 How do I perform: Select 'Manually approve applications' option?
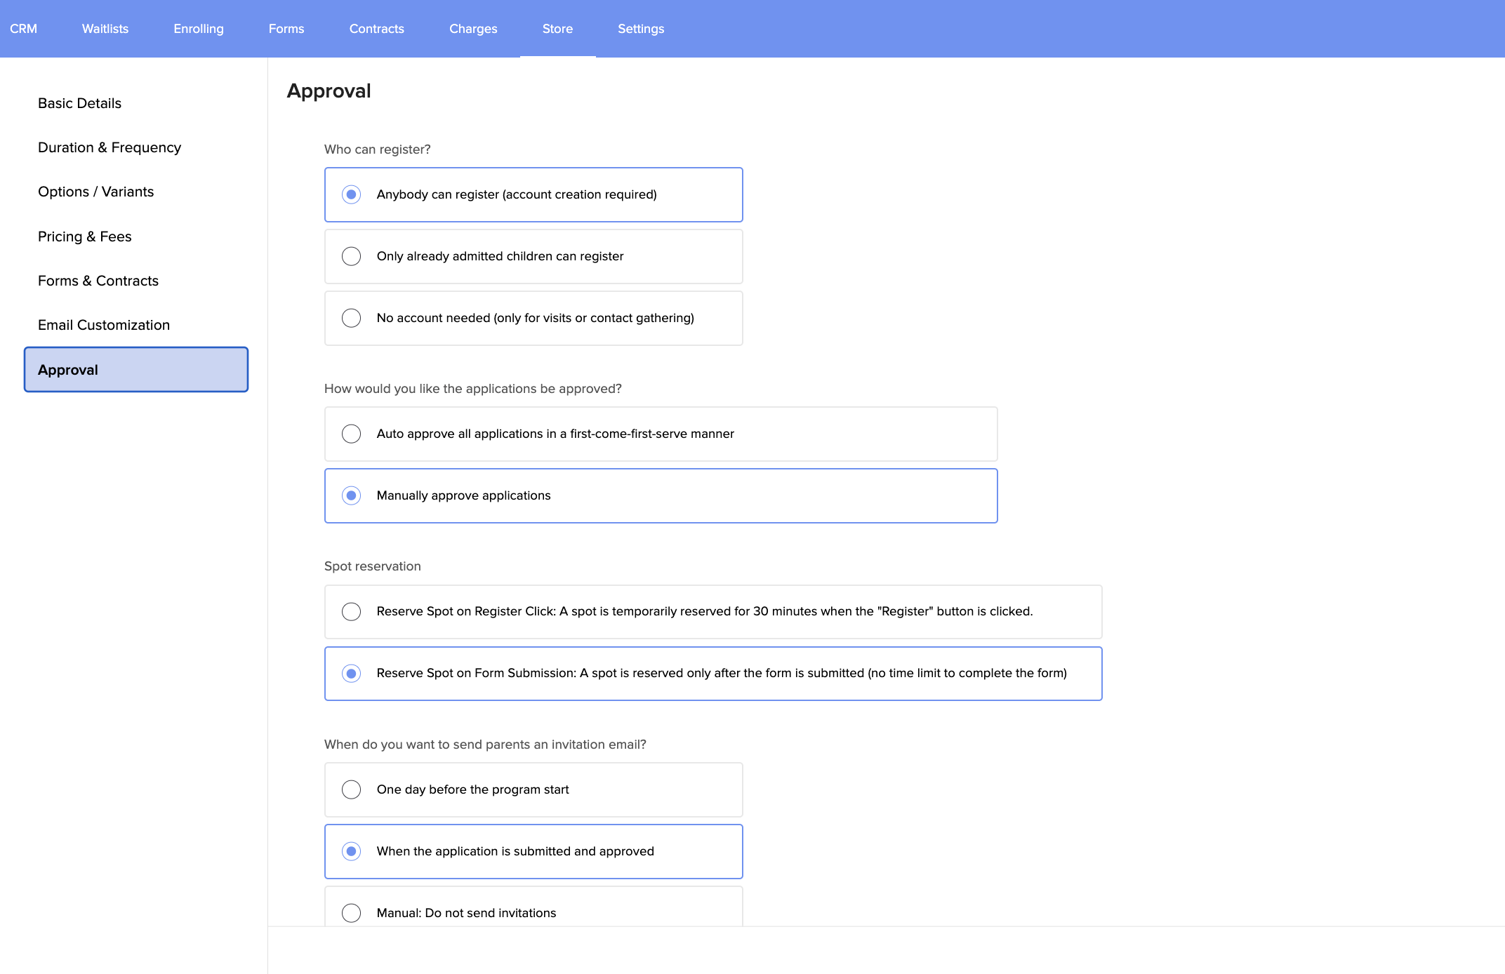pyautogui.click(x=352, y=495)
